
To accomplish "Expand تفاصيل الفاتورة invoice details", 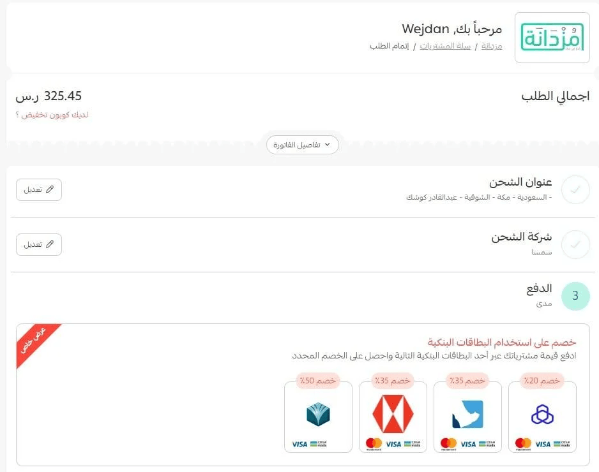I will point(302,145).
